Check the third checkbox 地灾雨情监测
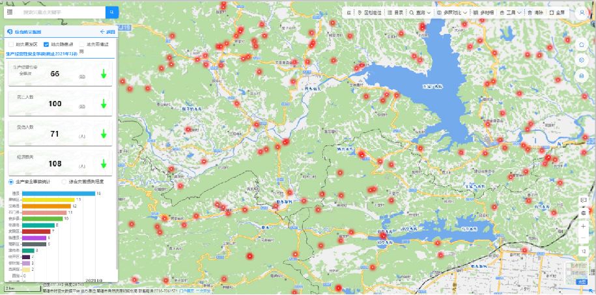596x295 pixels. coord(81,44)
